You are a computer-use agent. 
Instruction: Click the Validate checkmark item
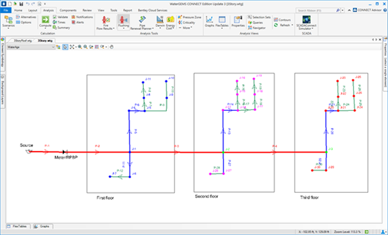[x=60, y=17]
